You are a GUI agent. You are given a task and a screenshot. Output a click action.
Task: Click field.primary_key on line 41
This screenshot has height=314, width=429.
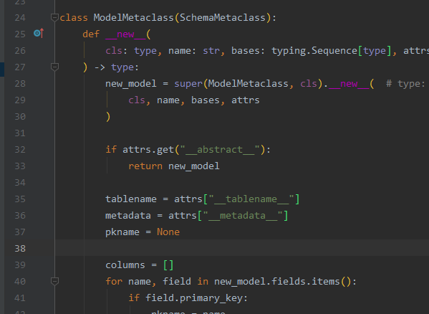[194, 298]
